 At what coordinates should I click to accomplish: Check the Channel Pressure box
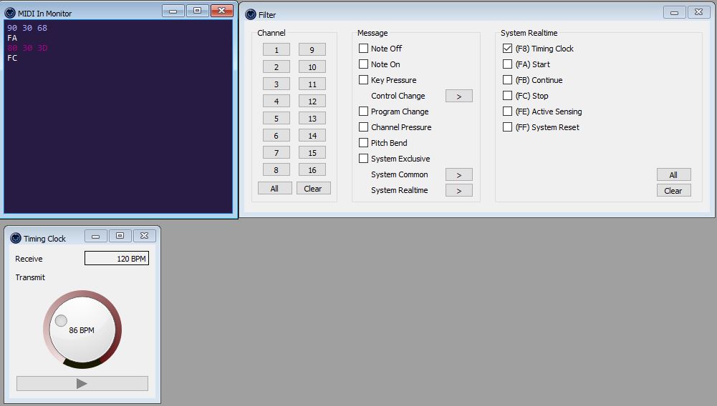[x=364, y=127]
